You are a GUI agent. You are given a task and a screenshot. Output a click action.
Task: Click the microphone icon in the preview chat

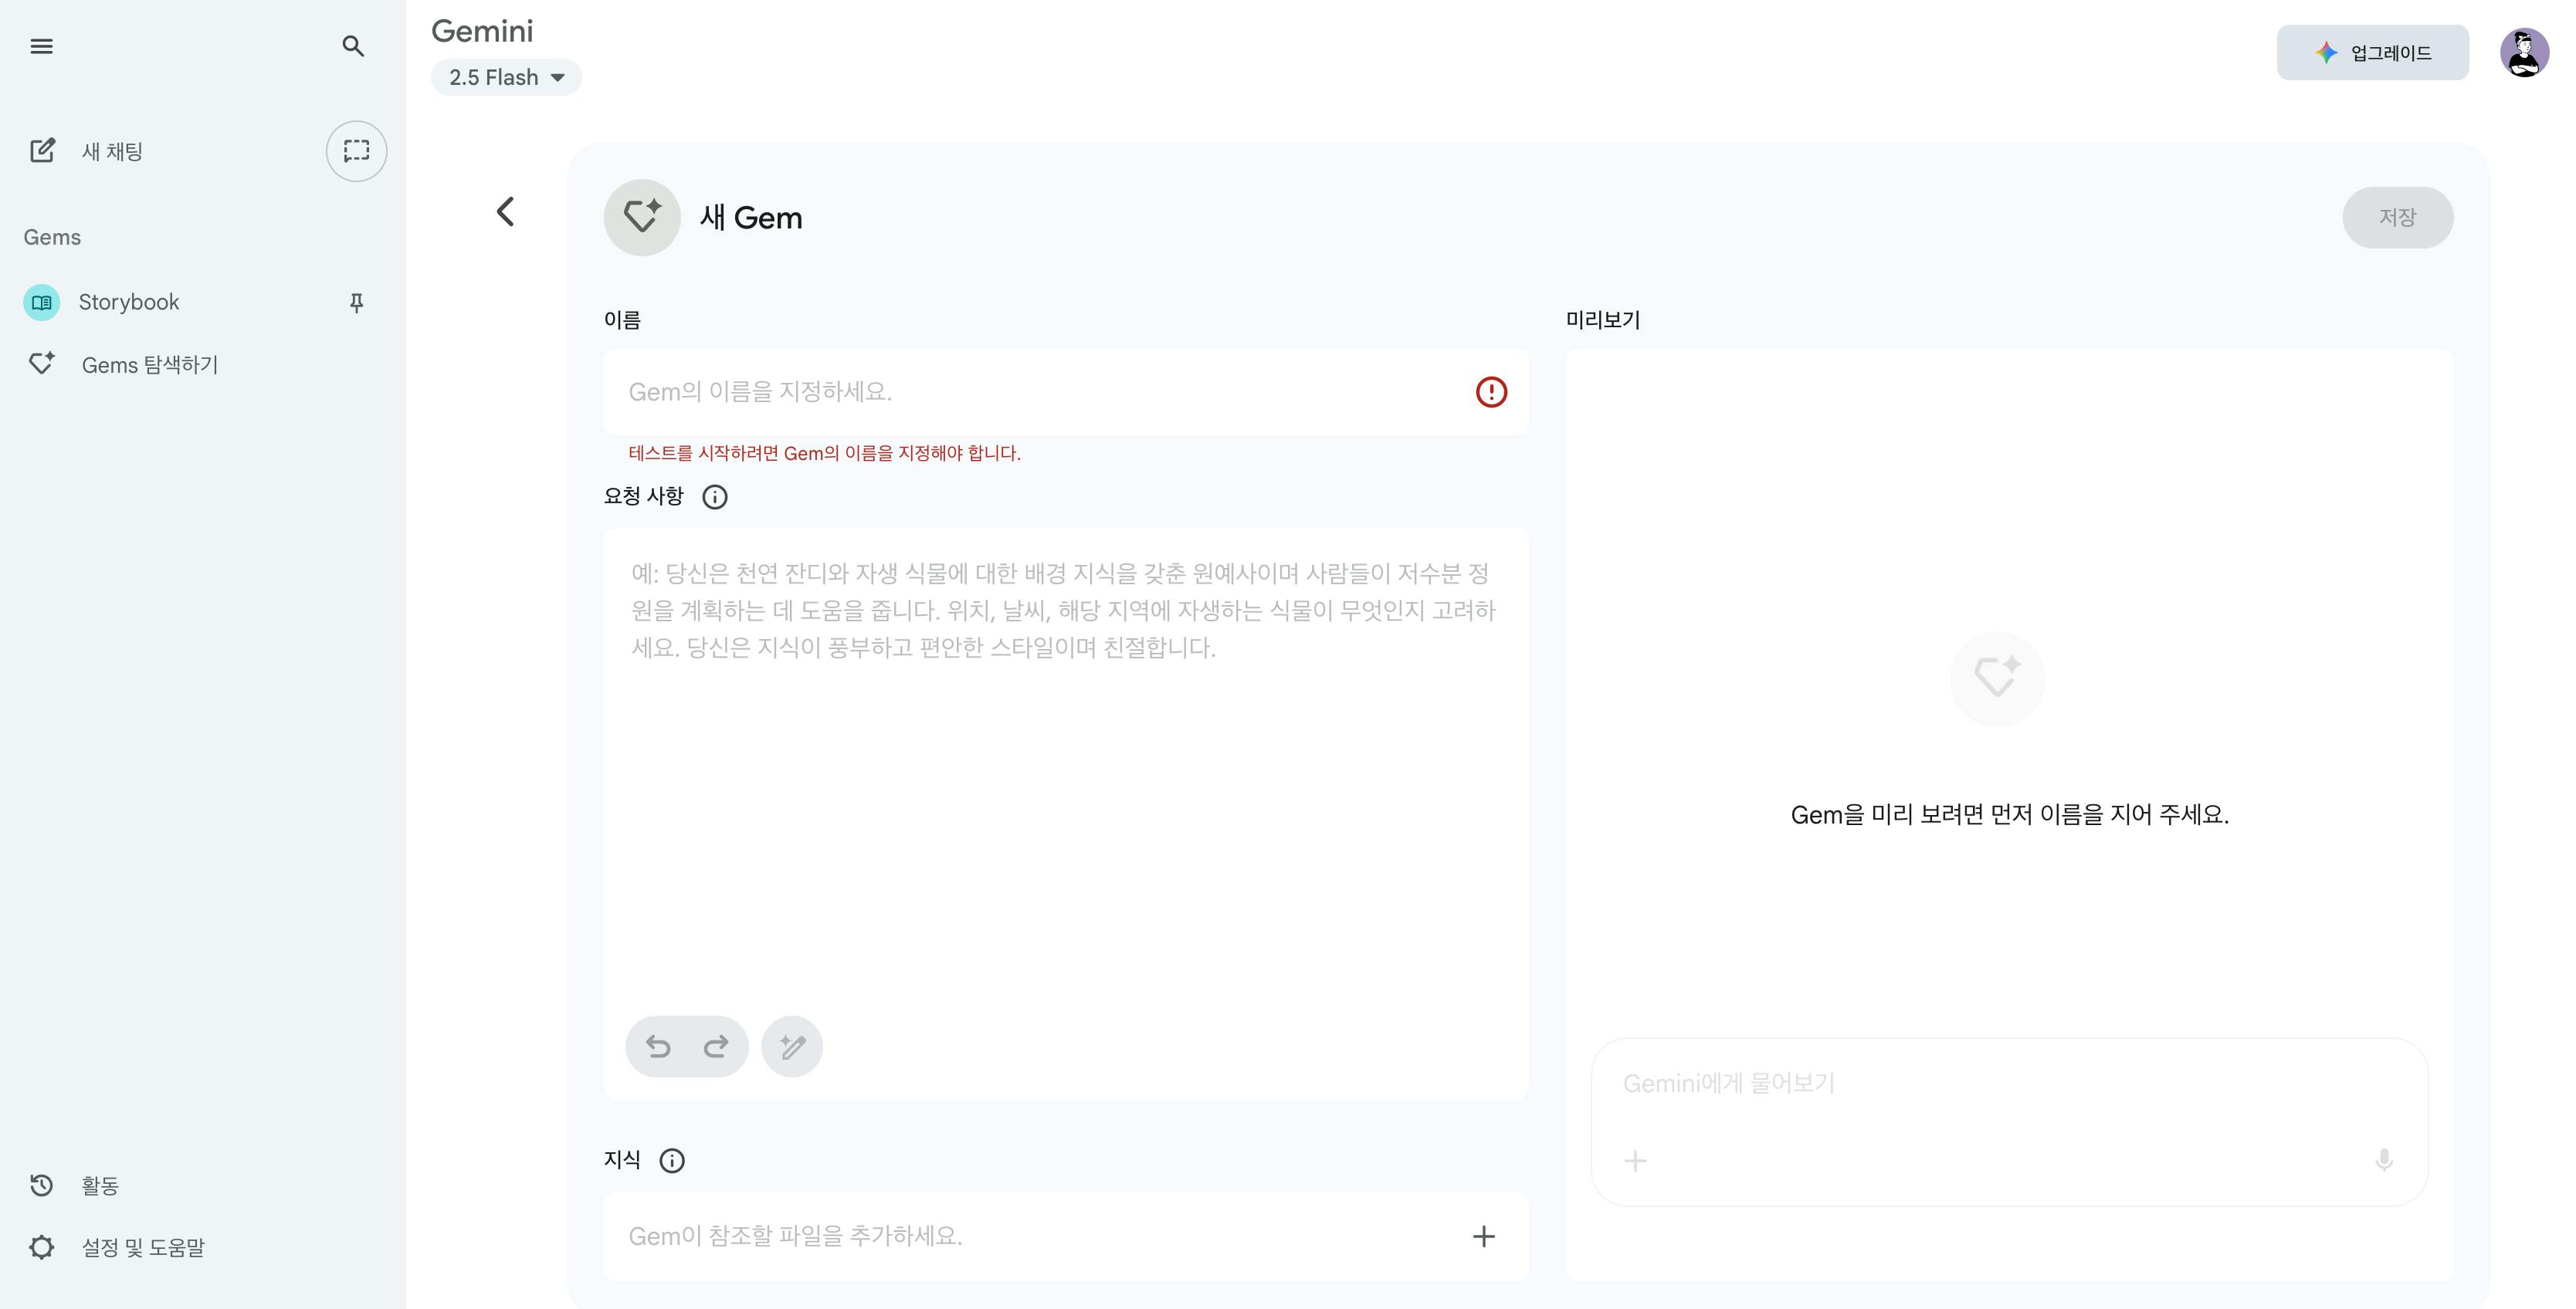click(2385, 1160)
